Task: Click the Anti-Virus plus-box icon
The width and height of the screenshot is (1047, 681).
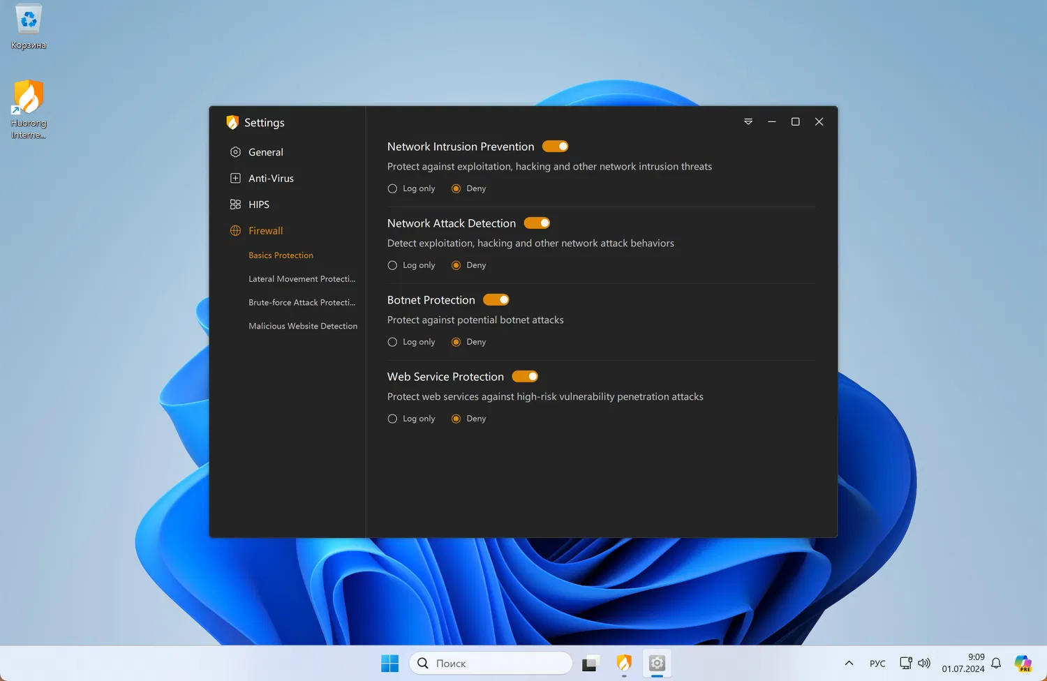Action: click(x=235, y=178)
